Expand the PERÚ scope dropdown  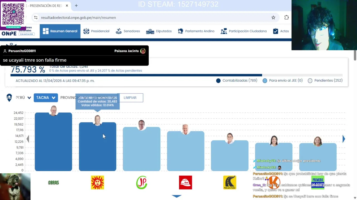[23, 97]
